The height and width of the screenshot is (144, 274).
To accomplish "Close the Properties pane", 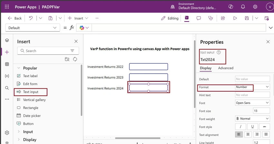I will [x=268, y=42].
